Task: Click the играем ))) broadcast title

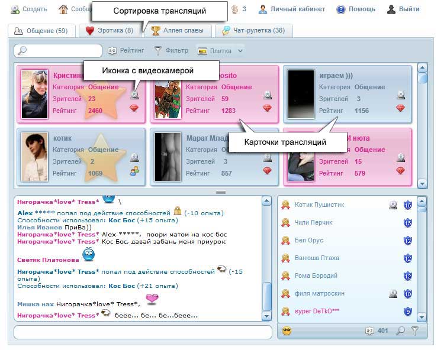Action: tap(336, 76)
